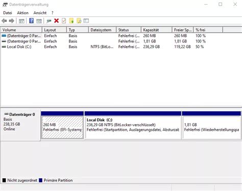242x191 pixels.
Task: Select the Datenträger 0 disk header
Action: [20, 126]
